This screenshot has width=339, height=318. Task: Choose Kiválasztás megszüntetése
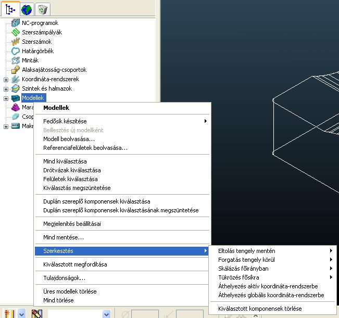click(122, 188)
